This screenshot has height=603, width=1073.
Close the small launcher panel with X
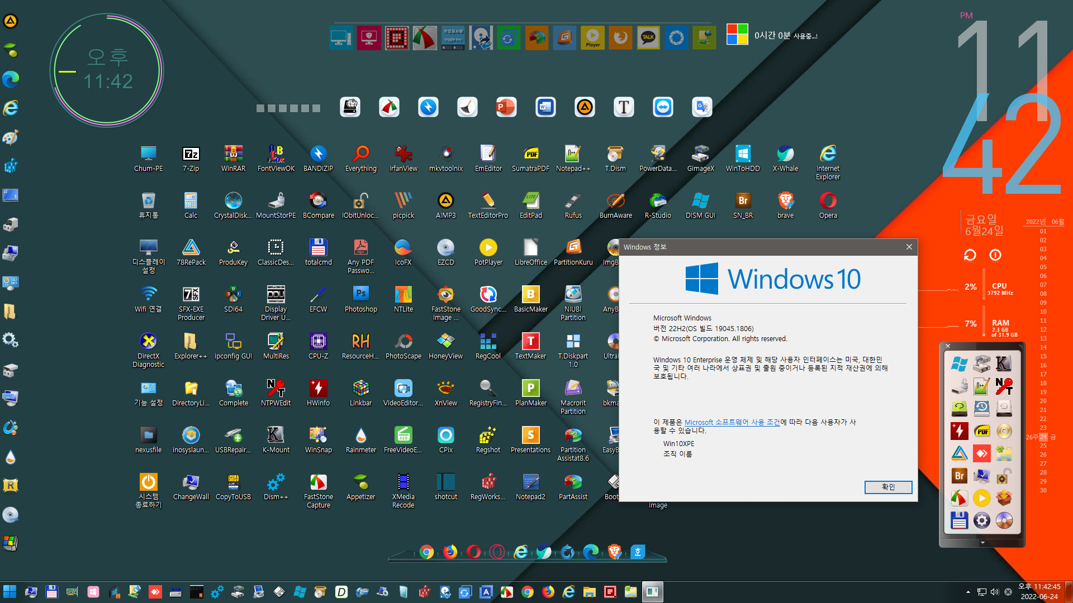point(948,346)
